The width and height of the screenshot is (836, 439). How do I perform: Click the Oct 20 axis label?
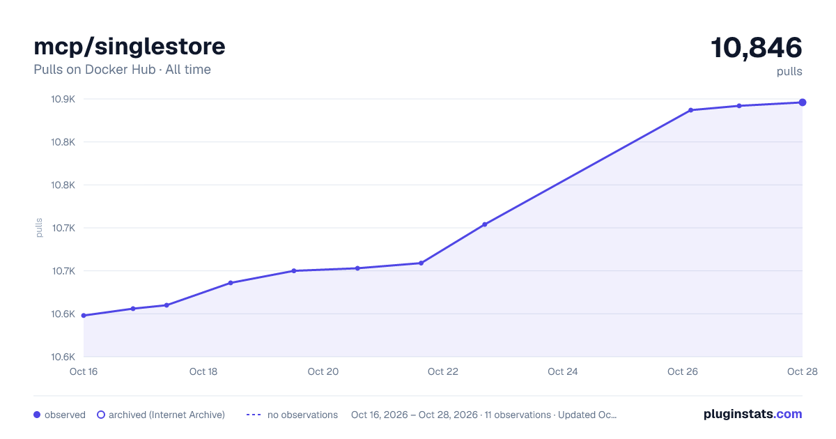point(323,371)
